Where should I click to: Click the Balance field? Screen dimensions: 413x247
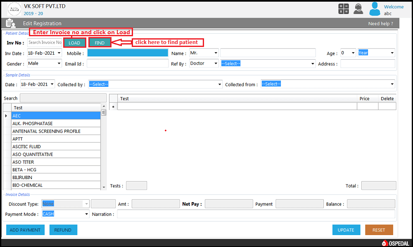click(x=371, y=204)
